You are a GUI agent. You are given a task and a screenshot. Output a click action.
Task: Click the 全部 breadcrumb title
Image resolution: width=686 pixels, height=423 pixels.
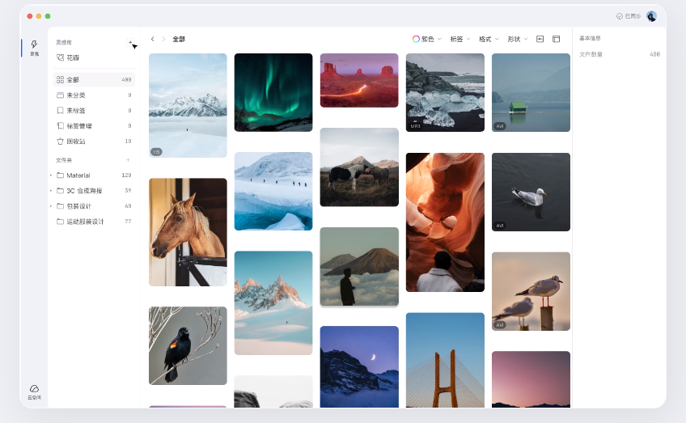[x=179, y=39]
